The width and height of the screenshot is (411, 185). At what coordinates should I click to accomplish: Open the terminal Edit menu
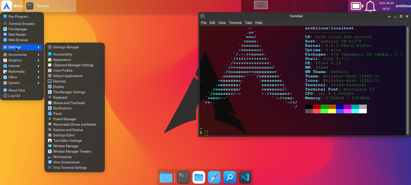[212, 23]
